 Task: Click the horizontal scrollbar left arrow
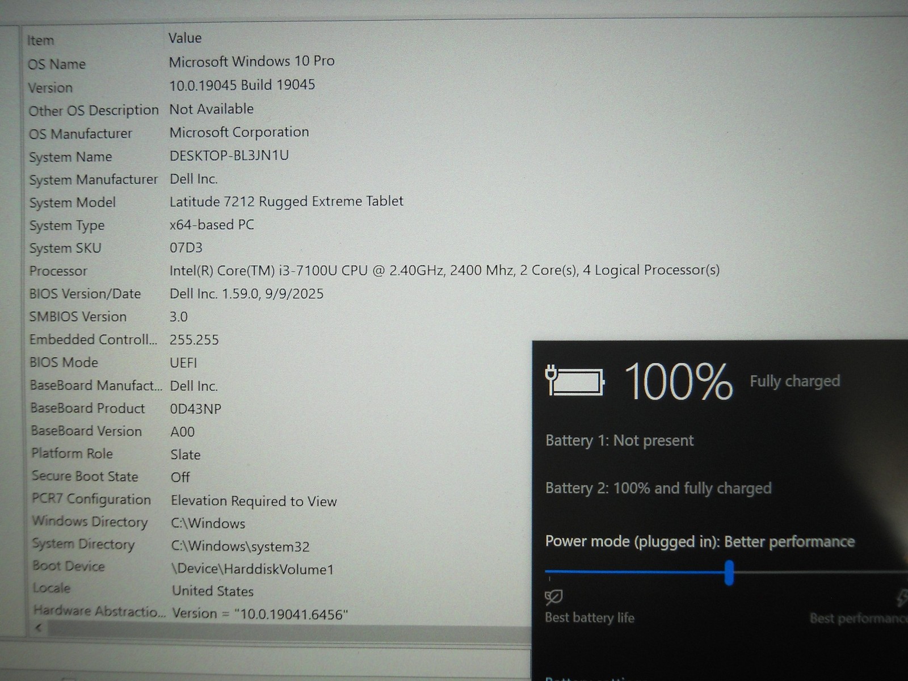click(39, 628)
